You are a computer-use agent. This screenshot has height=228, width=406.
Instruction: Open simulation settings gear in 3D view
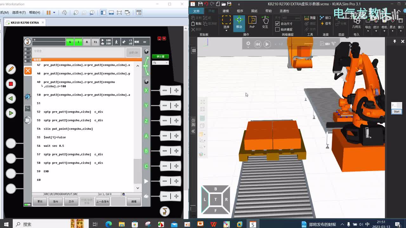[248, 44]
